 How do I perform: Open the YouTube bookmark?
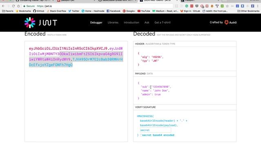144,11
